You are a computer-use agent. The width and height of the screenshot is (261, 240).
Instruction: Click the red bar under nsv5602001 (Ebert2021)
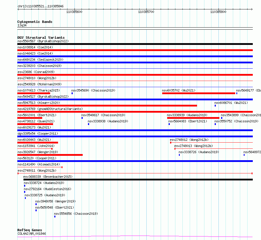coord(30,118)
